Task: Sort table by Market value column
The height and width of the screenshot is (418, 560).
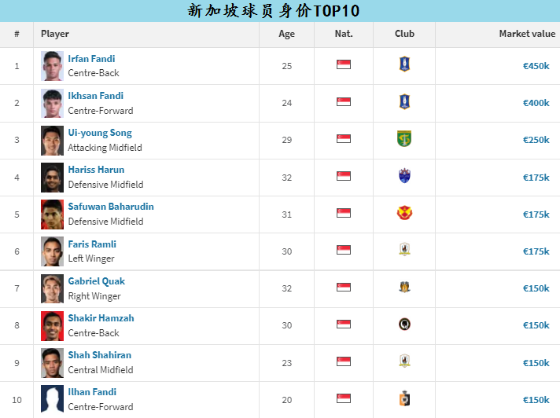Action: click(x=526, y=34)
